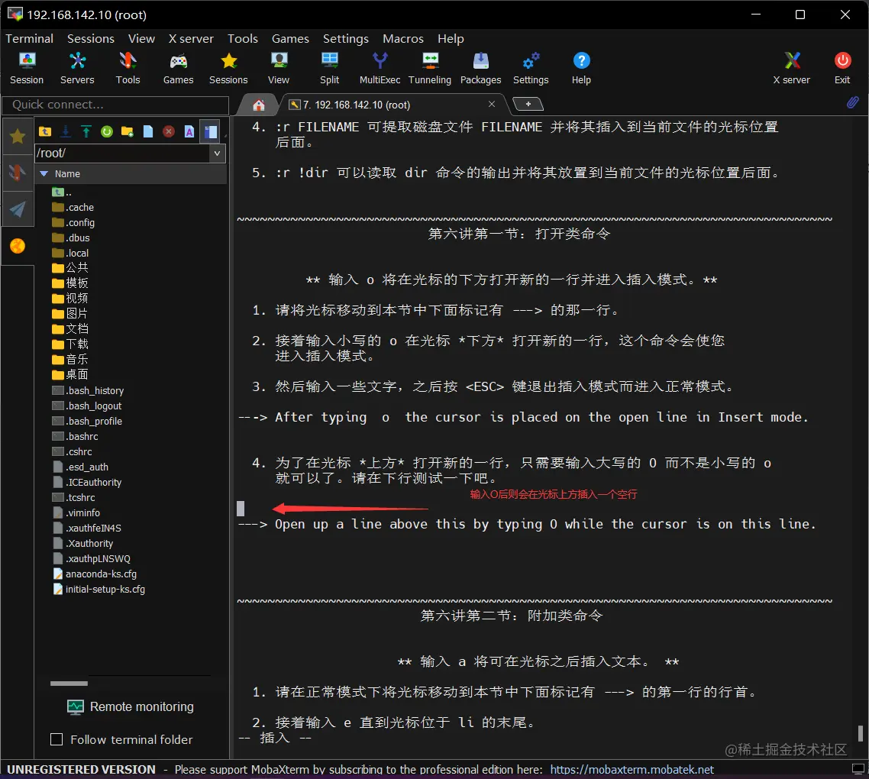This screenshot has height=779, width=869.
Task: Open a new tab with plus button
Action: coord(528,104)
